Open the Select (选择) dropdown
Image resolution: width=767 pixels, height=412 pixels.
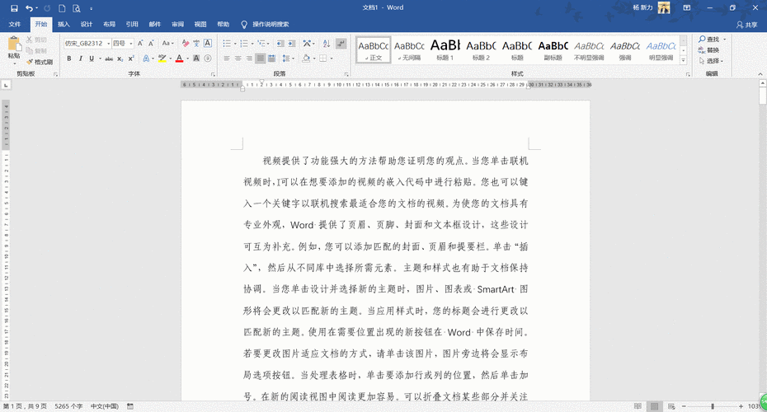point(711,61)
